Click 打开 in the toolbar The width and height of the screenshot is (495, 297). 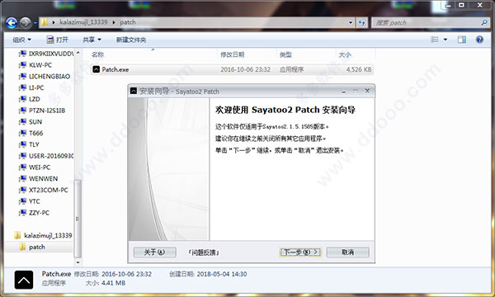click(x=58, y=40)
